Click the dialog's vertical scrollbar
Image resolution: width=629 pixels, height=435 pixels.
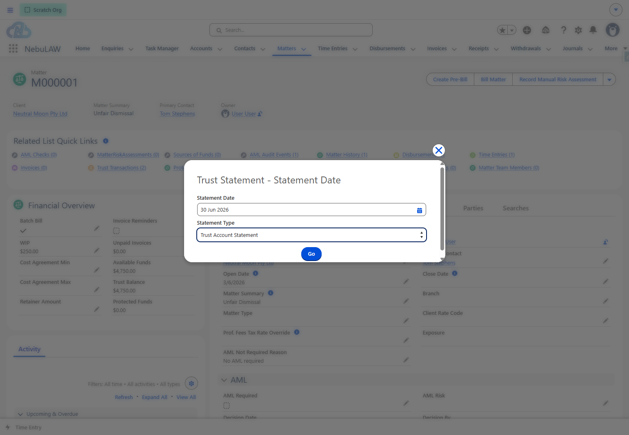pos(442,209)
